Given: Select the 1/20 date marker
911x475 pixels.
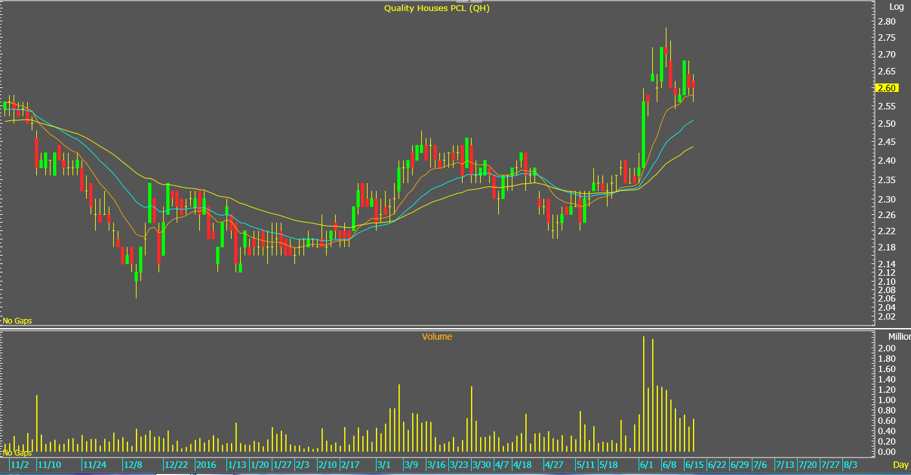Looking at the screenshot, I should point(260,465).
